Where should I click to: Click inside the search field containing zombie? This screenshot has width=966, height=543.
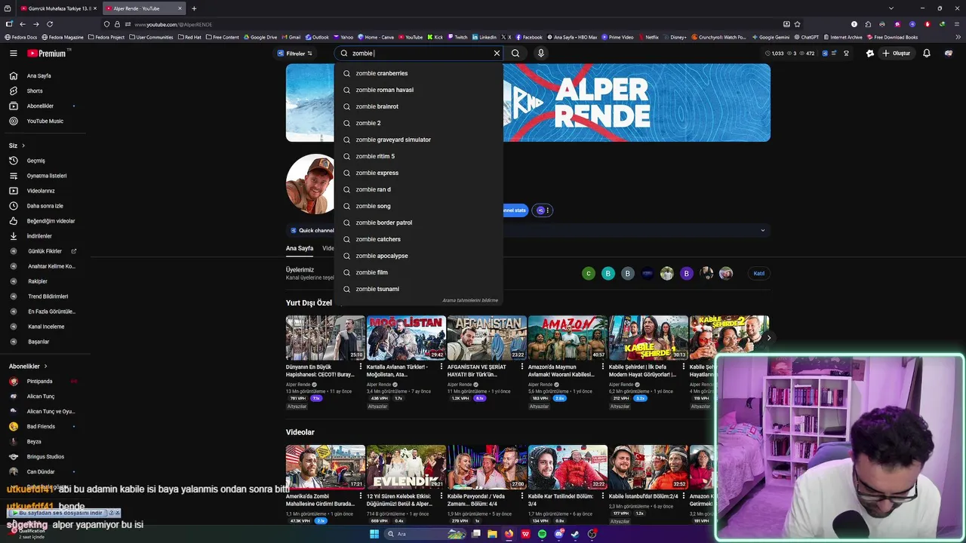[x=419, y=54]
